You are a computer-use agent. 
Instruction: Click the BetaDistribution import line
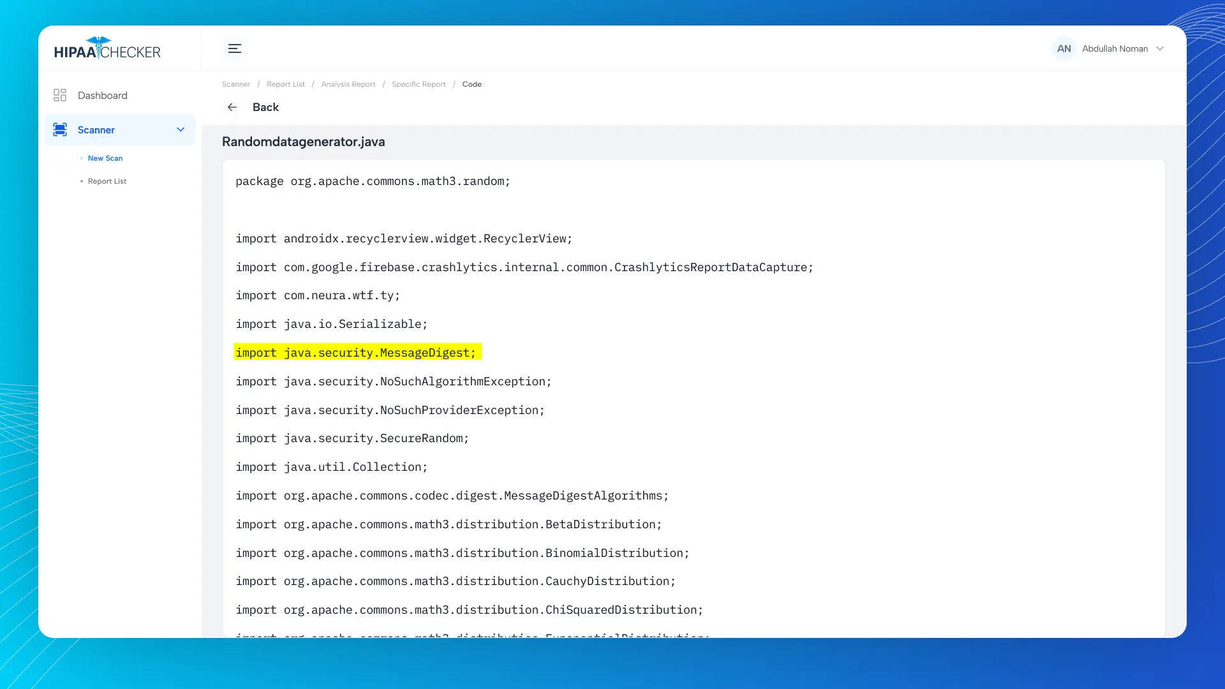(449, 524)
